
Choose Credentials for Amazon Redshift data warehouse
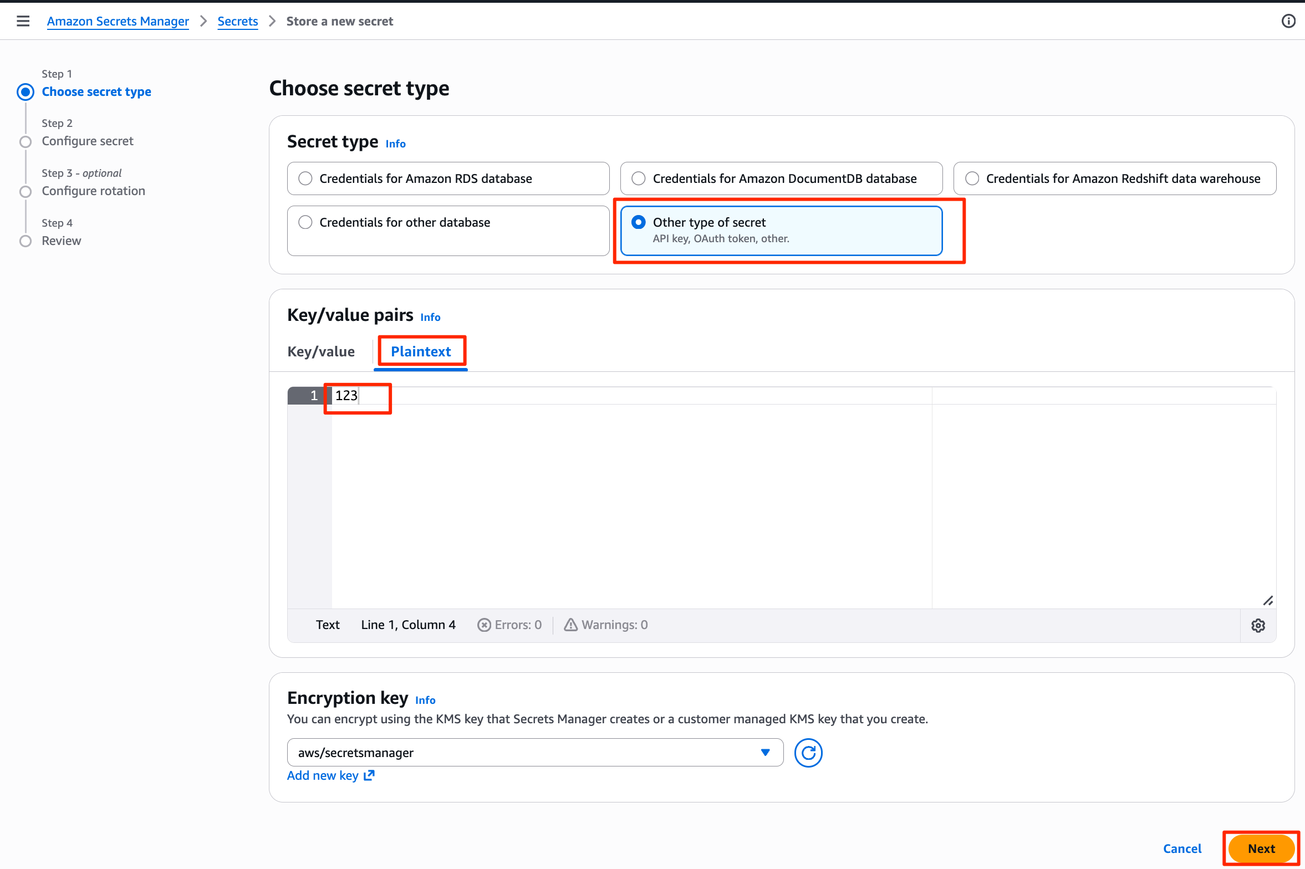coord(1115,178)
